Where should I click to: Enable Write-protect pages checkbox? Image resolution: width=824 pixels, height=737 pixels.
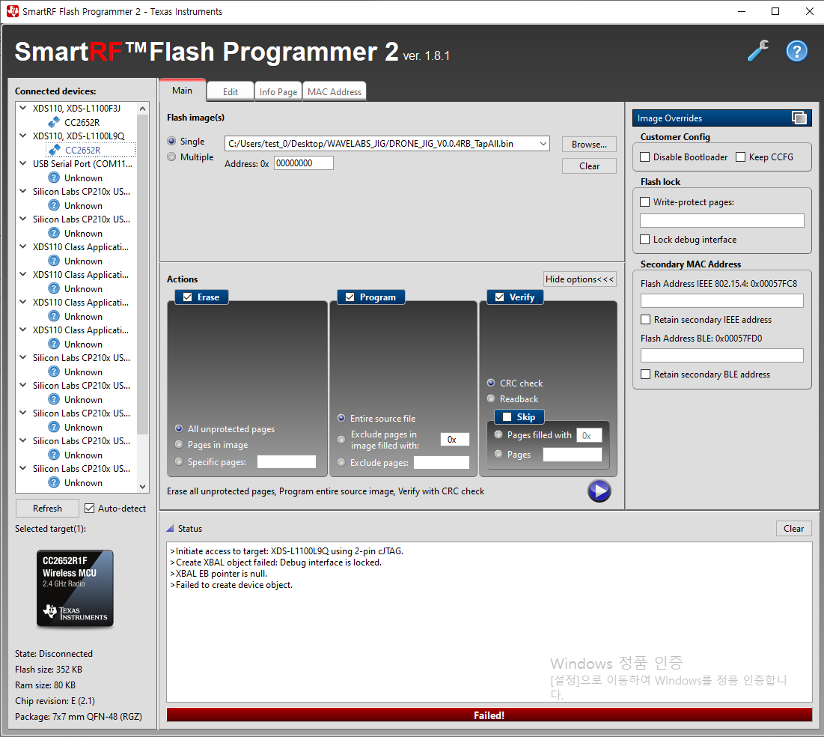(645, 202)
